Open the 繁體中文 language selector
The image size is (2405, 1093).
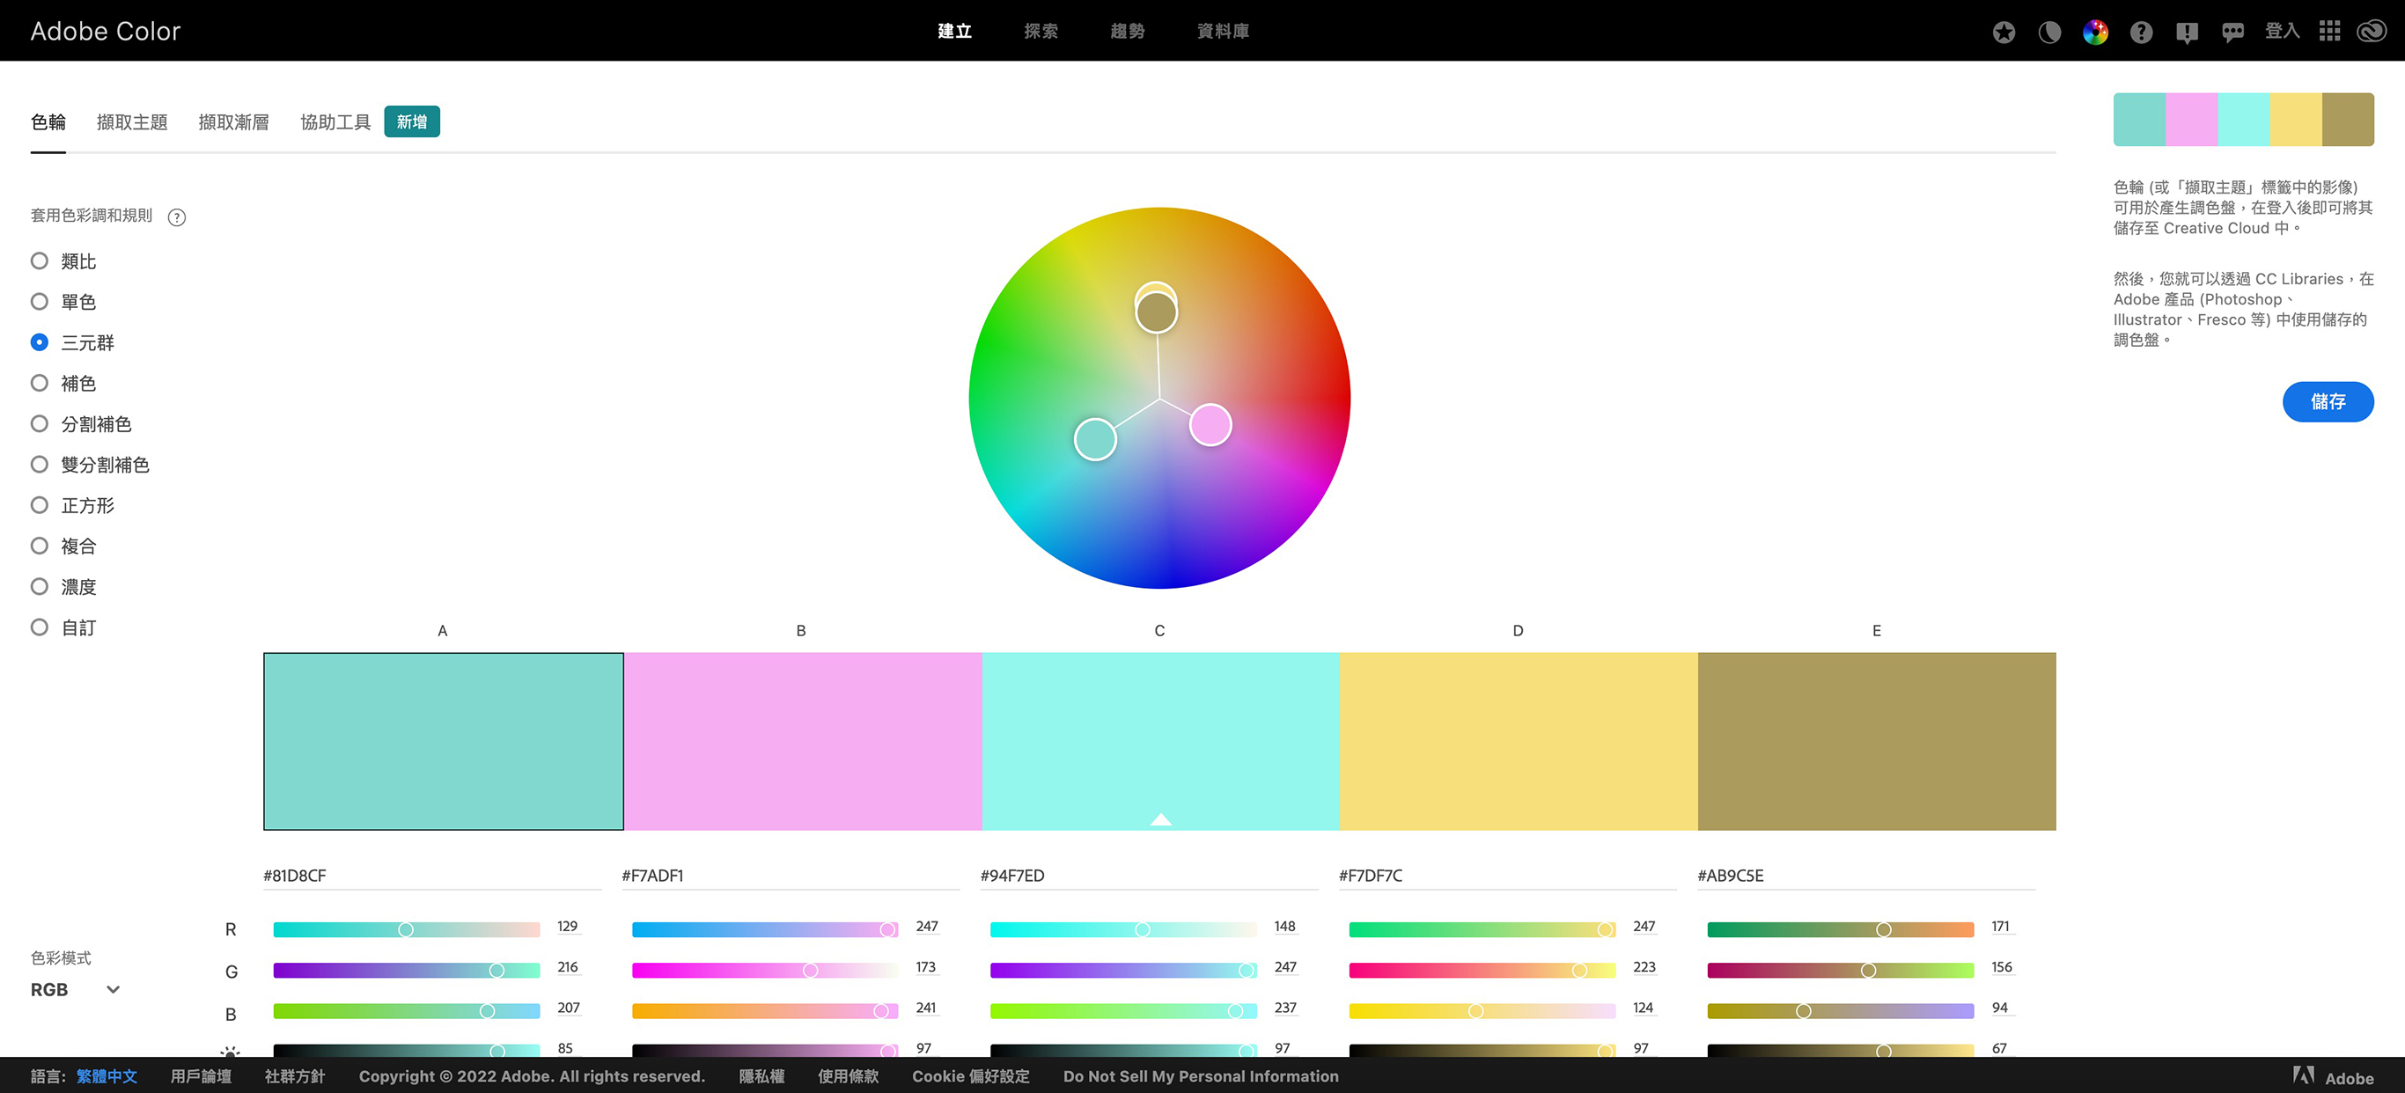107,1076
